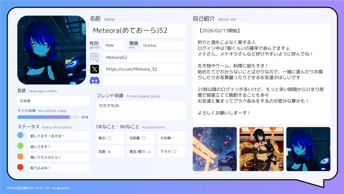Click the 性別 gender label
The width and height of the screenshot is (344, 194).
tap(95, 45)
